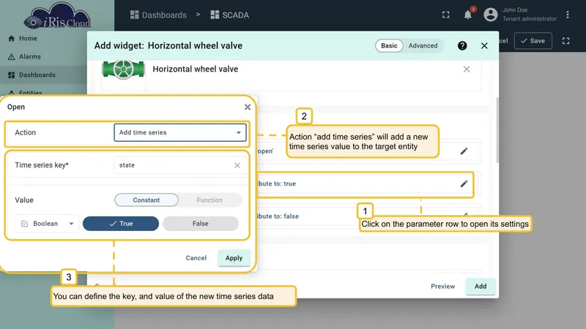586x329 pixels.
Task: Toggle fullscreen icon next to notifications bell
Action: [446, 15]
